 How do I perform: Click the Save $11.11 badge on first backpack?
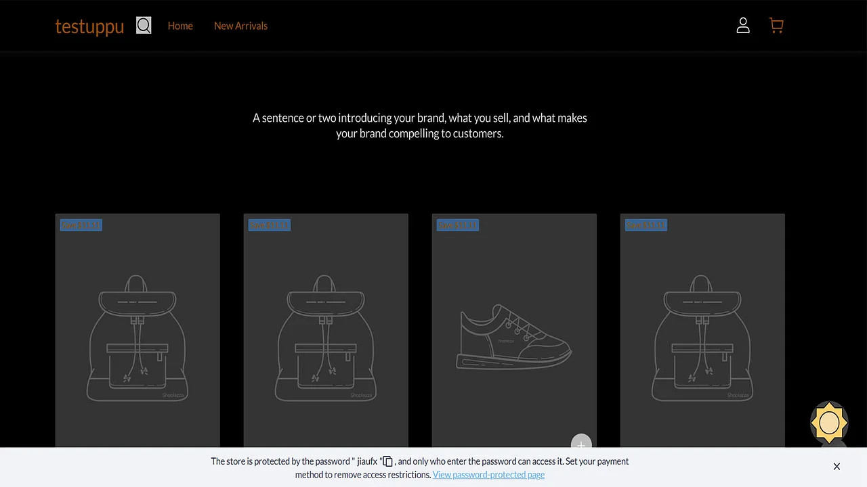point(80,225)
